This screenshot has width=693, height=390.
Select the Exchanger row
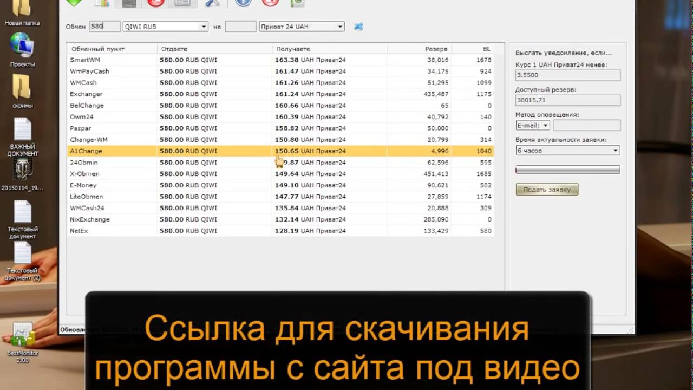(x=280, y=94)
